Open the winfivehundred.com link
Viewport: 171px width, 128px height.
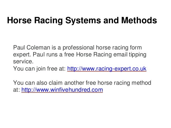[x=62, y=90]
